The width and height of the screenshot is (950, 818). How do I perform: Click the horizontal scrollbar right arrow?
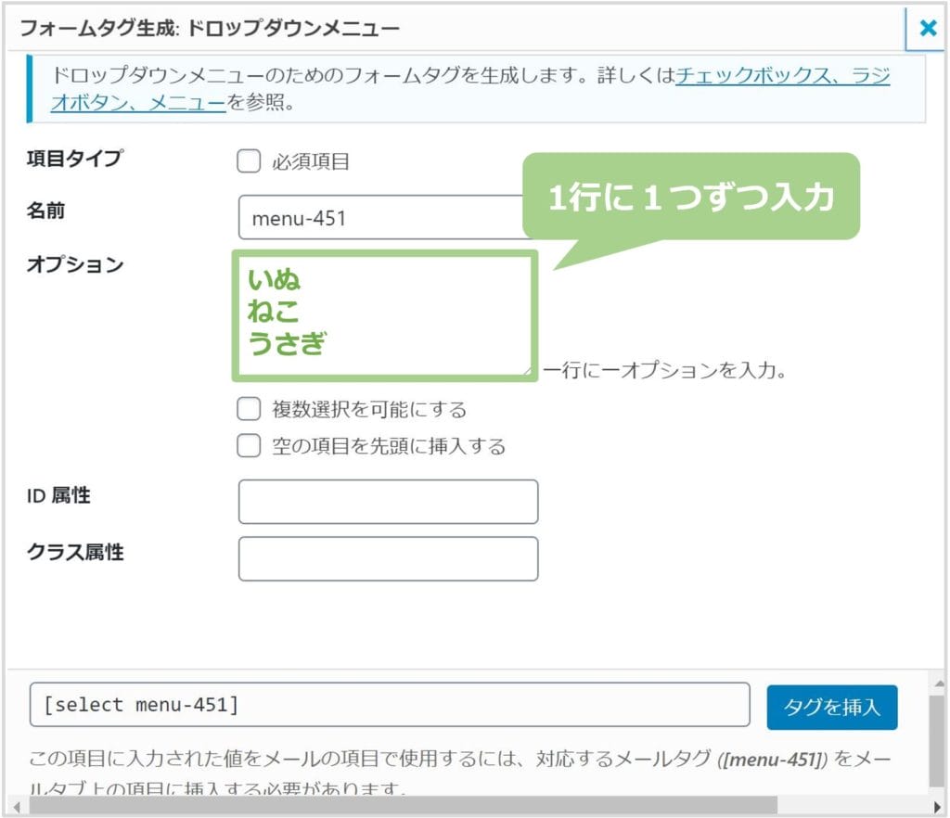click(x=938, y=807)
